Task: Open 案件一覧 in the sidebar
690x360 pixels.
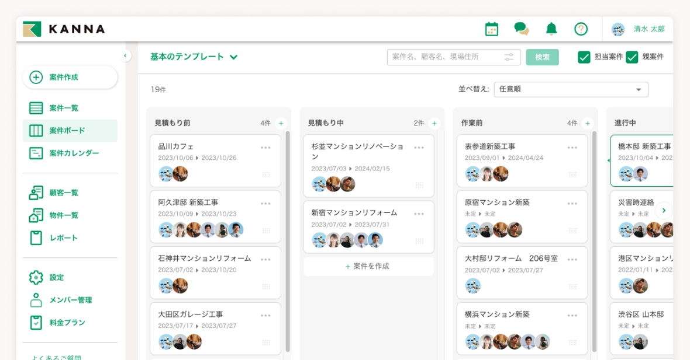Action: [70, 108]
